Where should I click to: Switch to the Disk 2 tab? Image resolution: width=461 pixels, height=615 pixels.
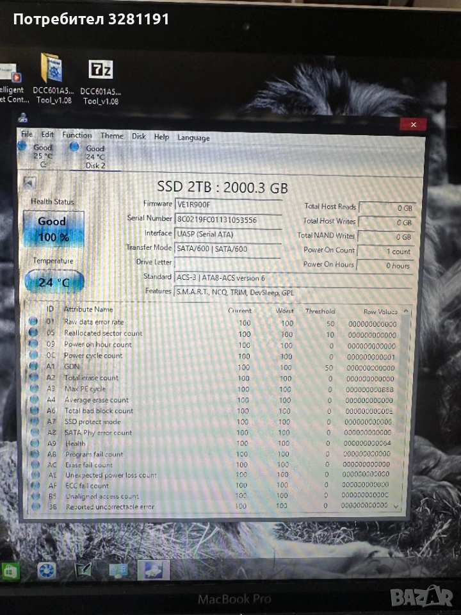tap(95, 156)
